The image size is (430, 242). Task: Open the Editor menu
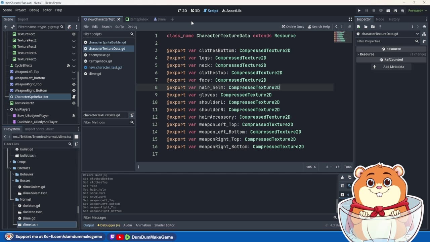(x=47, y=10)
